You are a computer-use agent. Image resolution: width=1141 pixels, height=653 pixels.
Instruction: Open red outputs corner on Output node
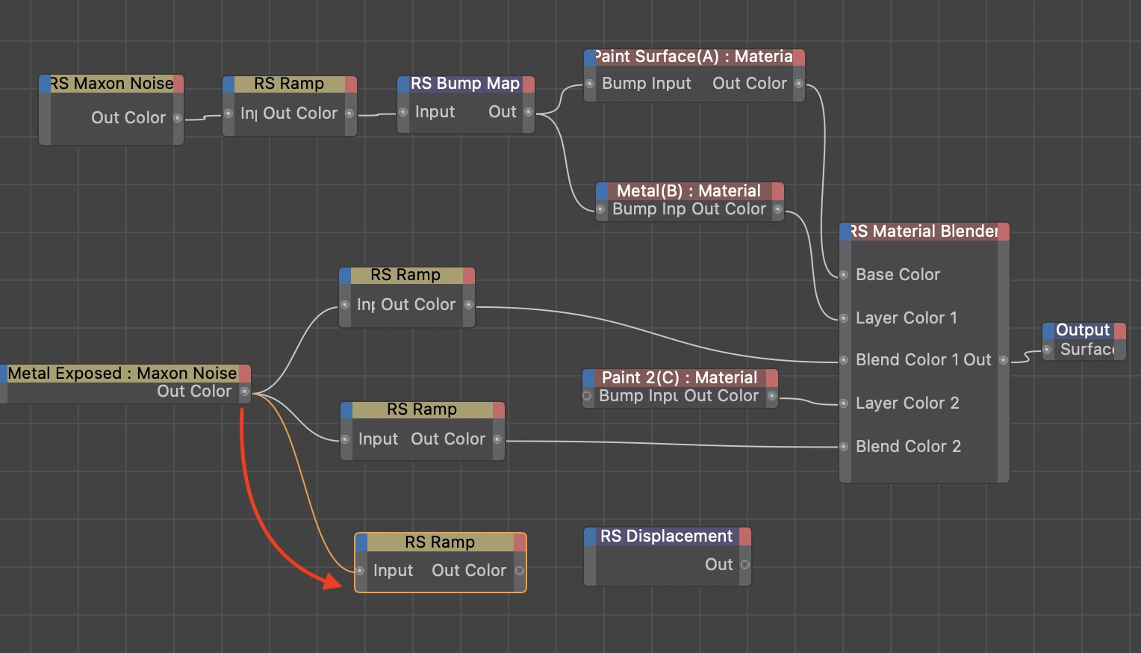coord(1119,330)
